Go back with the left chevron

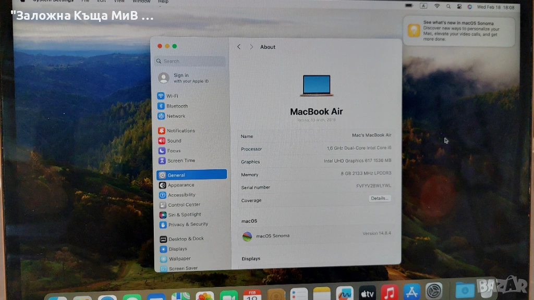[239, 47]
